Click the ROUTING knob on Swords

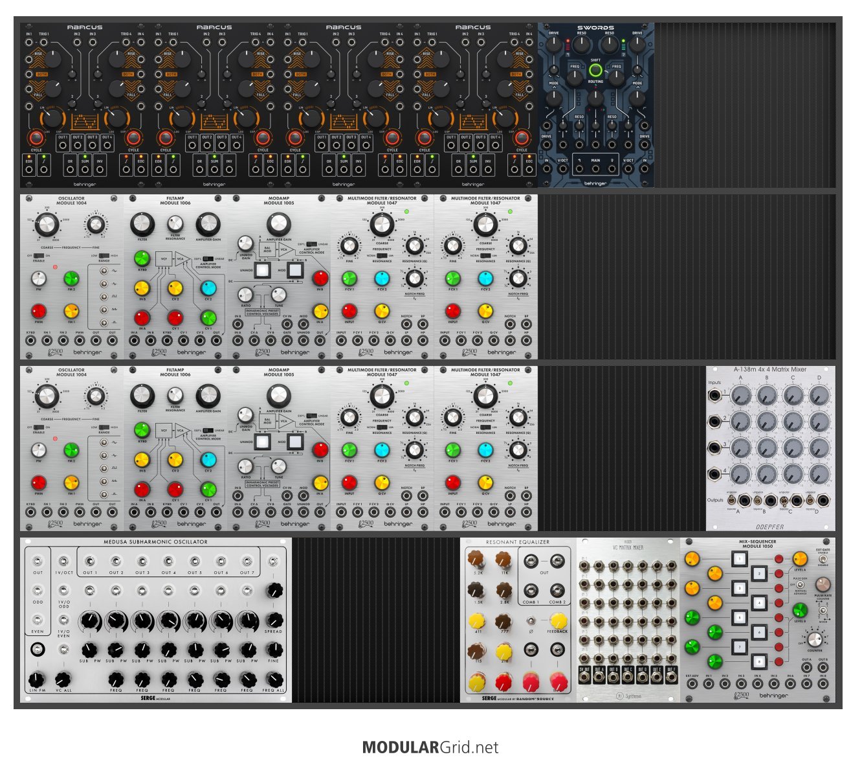pos(595,98)
